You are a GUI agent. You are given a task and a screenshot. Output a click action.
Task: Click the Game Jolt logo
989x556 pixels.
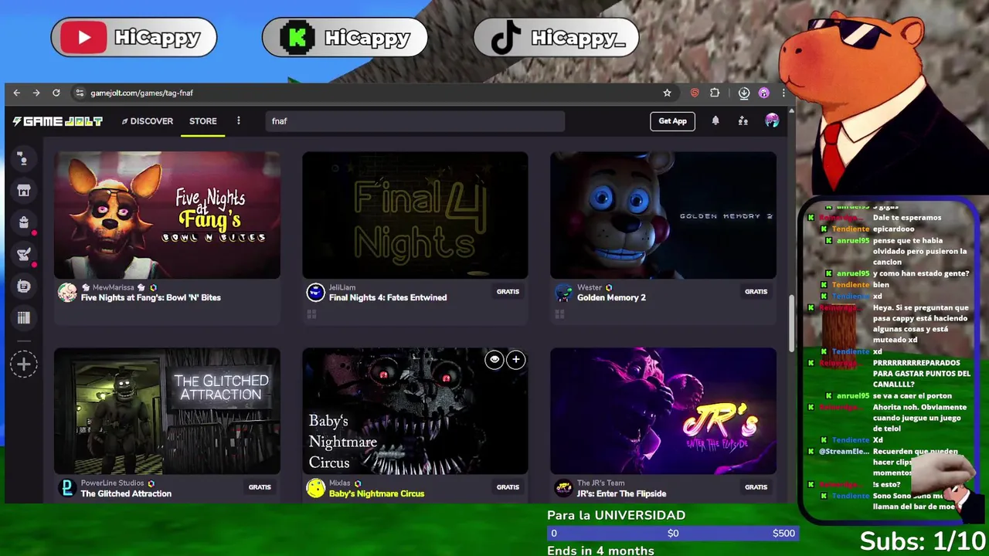(57, 121)
